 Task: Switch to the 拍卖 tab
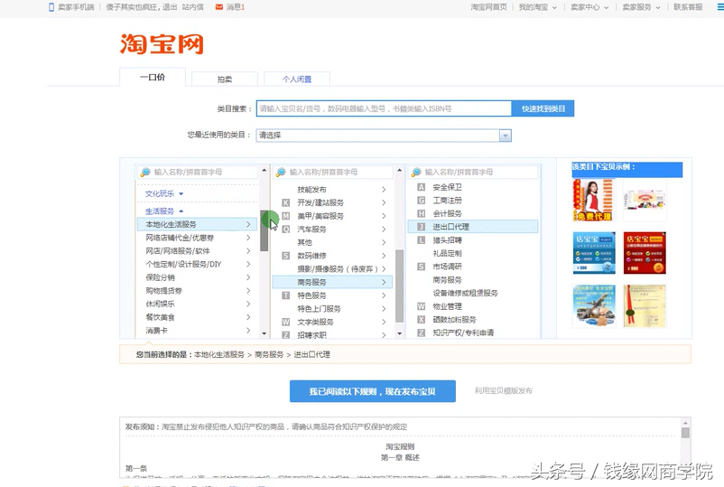(225, 79)
